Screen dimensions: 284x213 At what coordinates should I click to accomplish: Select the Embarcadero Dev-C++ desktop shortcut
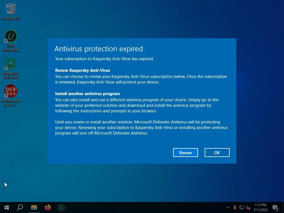11,96
